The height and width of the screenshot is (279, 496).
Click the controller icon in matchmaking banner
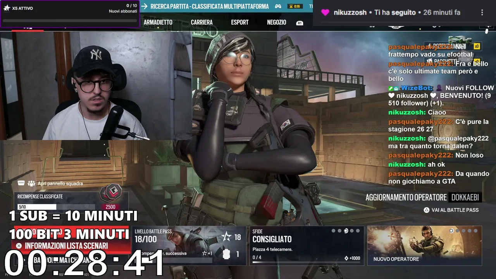(x=278, y=6)
